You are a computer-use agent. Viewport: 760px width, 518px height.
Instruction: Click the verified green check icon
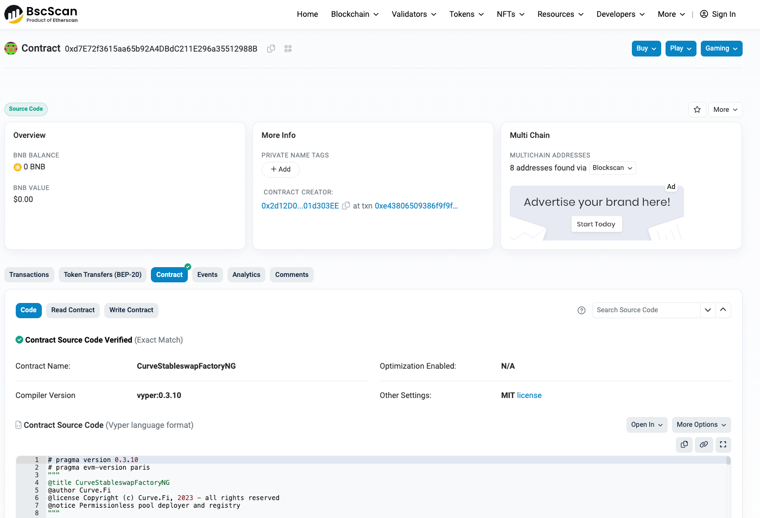20,340
